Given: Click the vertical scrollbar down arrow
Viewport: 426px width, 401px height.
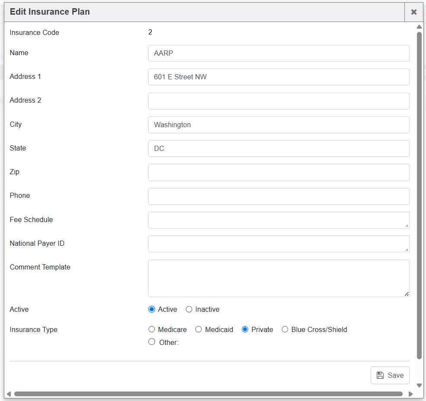Looking at the screenshot, I should [x=419, y=385].
